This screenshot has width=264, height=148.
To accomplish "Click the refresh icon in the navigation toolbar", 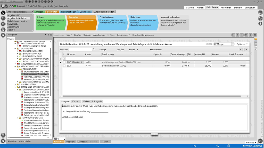I will coord(250,35).
